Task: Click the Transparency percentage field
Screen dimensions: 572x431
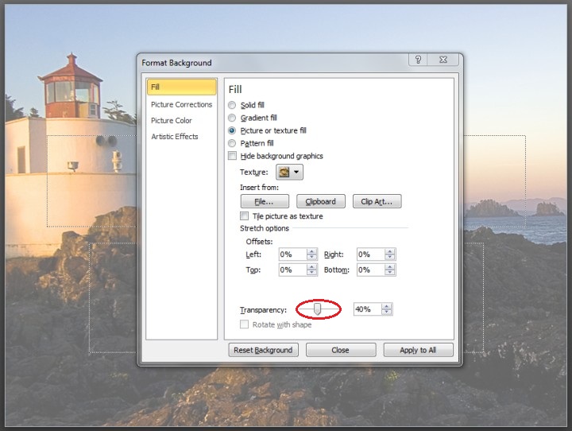Action: tap(367, 309)
